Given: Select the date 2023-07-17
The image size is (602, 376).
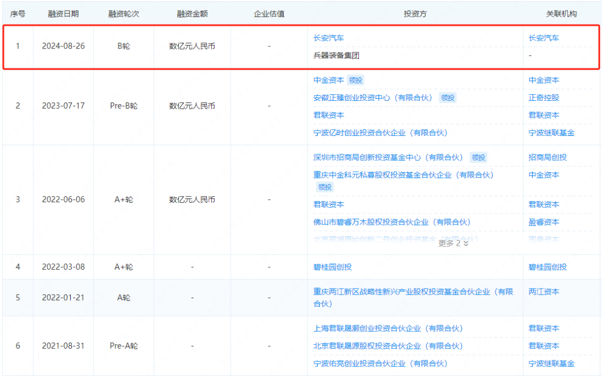Looking at the screenshot, I should (64, 106).
